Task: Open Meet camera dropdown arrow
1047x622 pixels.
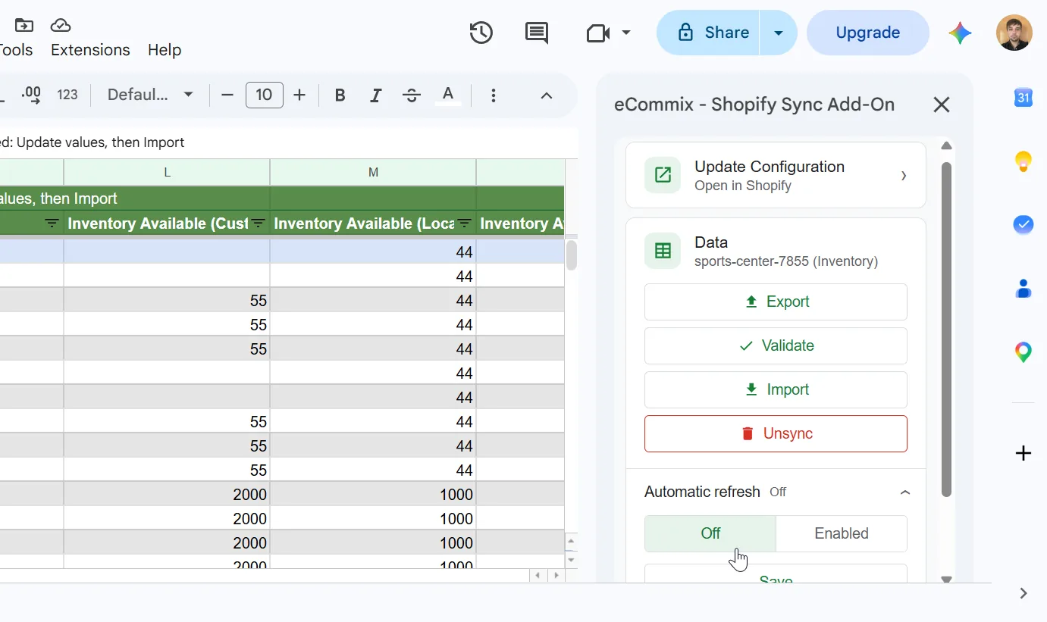Action: pyautogui.click(x=626, y=33)
